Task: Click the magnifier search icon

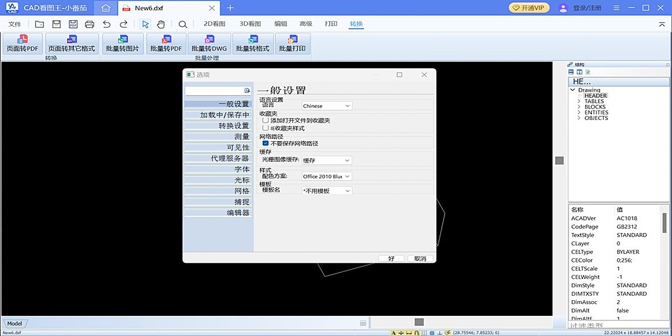Action: click(183, 24)
